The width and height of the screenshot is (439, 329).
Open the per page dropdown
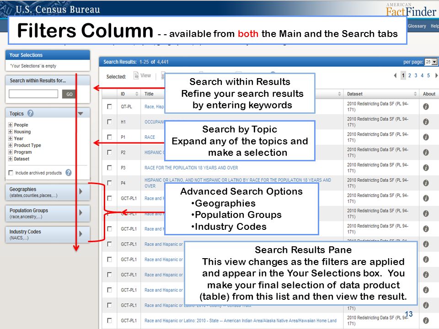[431, 62]
